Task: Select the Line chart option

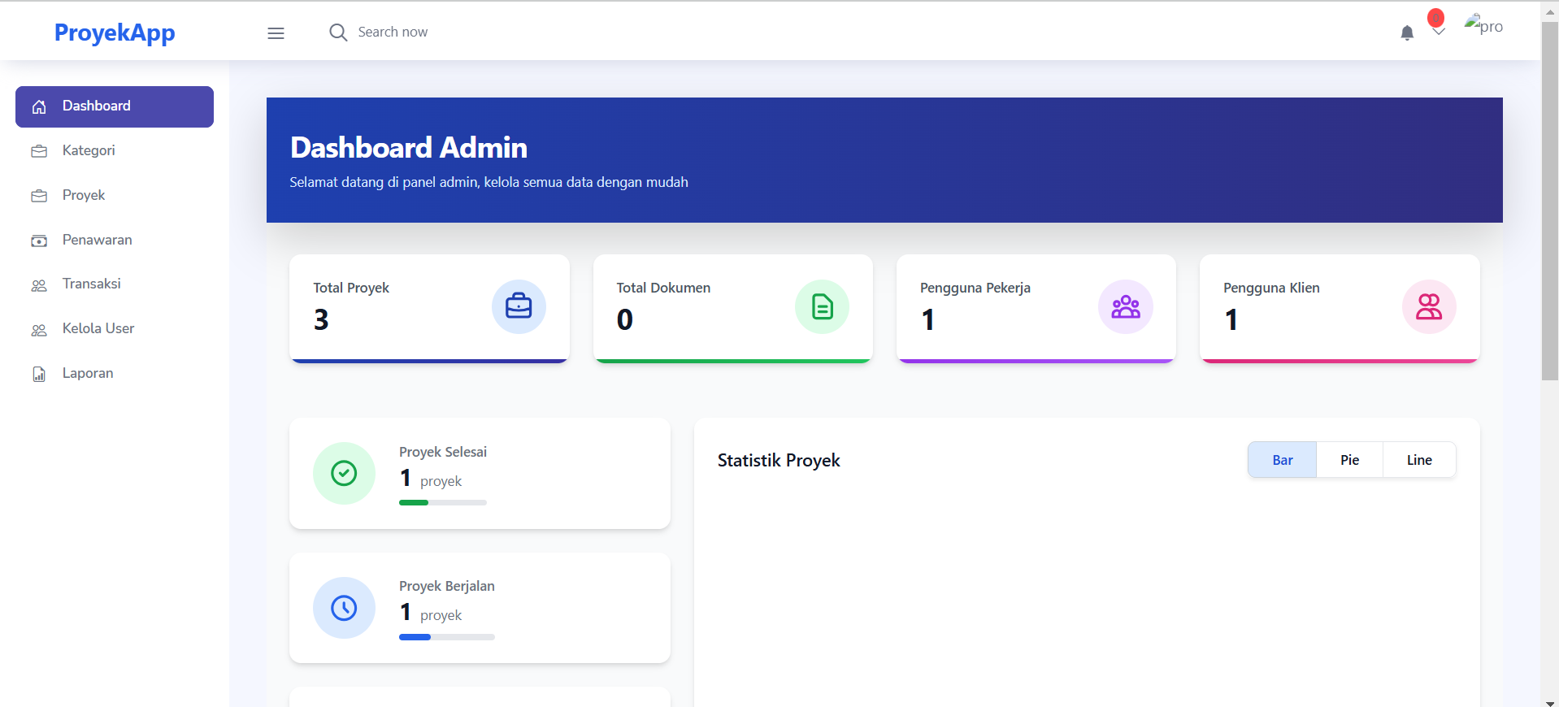Action: click(x=1418, y=460)
